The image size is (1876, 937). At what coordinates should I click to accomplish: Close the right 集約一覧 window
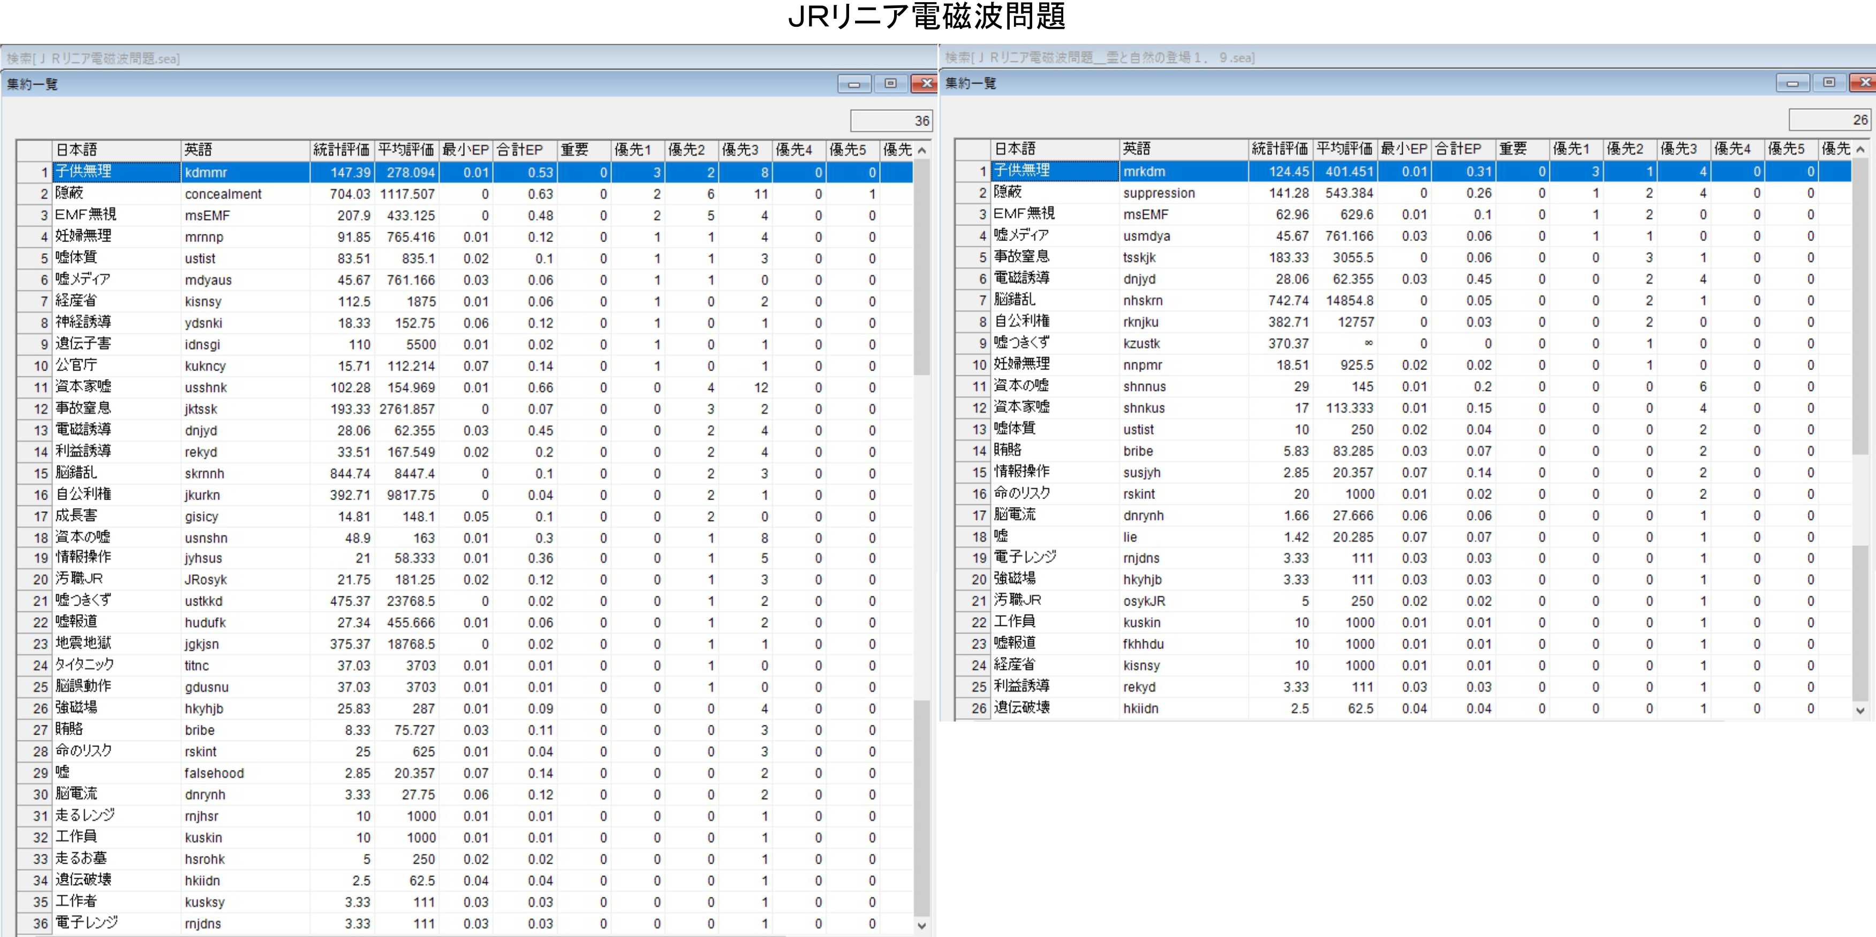click(x=1863, y=84)
